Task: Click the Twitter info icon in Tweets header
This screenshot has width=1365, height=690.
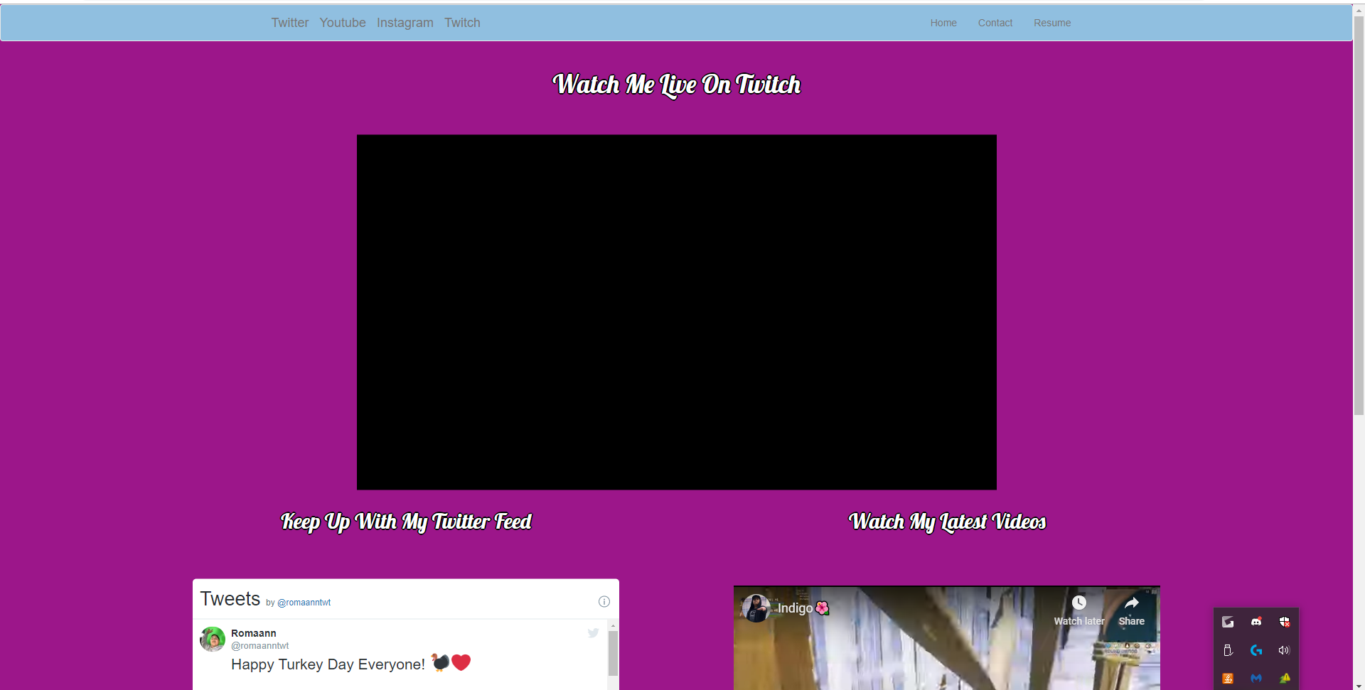Action: pyautogui.click(x=604, y=602)
